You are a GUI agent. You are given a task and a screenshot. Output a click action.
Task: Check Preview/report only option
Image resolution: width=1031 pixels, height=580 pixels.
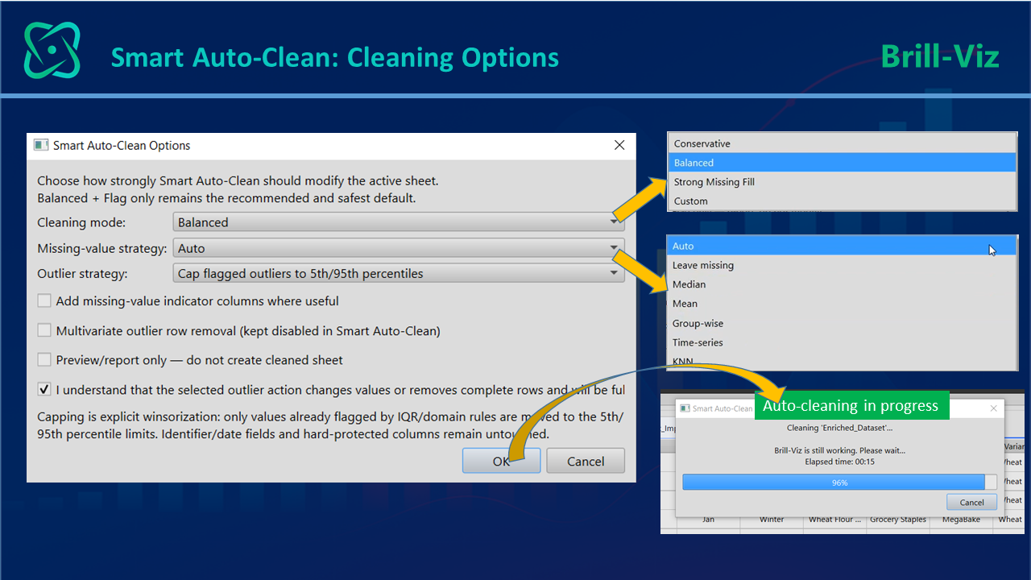pos(44,360)
